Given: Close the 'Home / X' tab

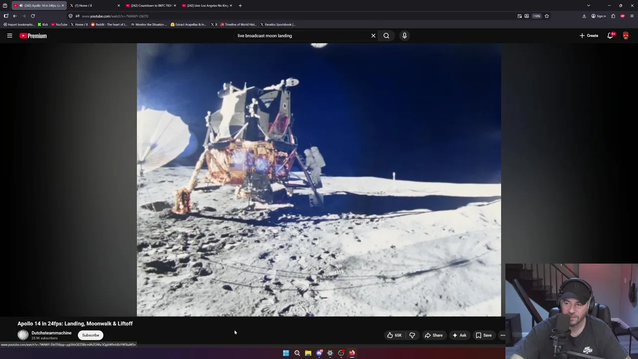Looking at the screenshot, I should click(119, 5).
